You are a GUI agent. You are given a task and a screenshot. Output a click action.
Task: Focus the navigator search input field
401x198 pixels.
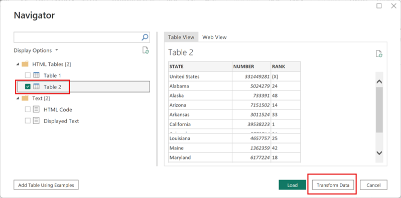[77, 37]
